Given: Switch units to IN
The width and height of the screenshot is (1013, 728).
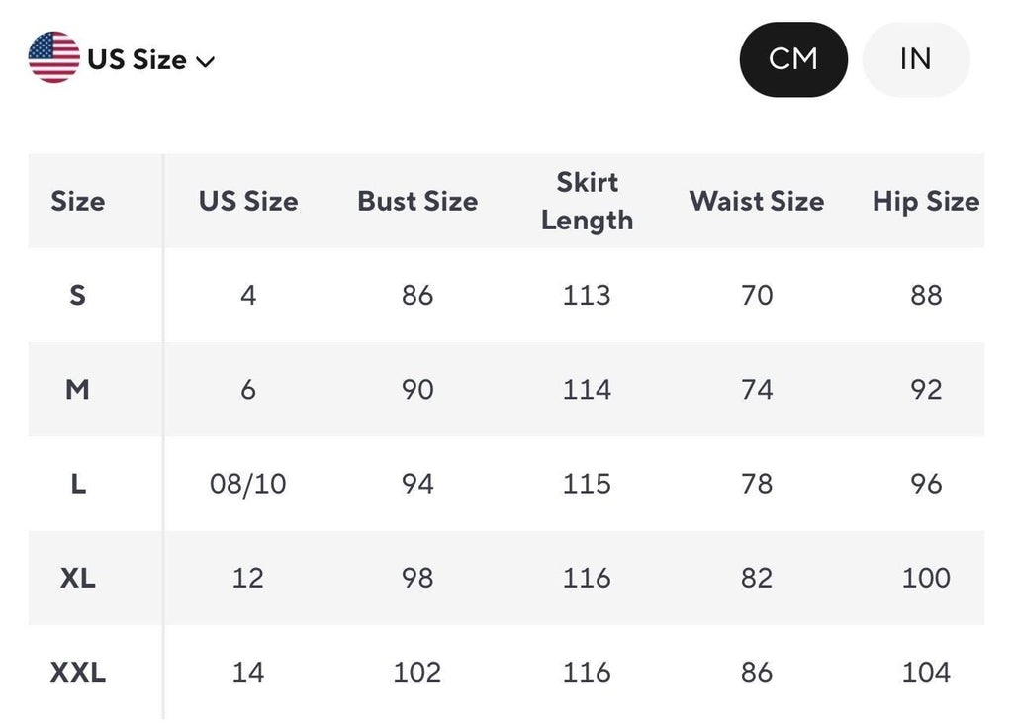Looking at the screenshot, I should (916, 59).
